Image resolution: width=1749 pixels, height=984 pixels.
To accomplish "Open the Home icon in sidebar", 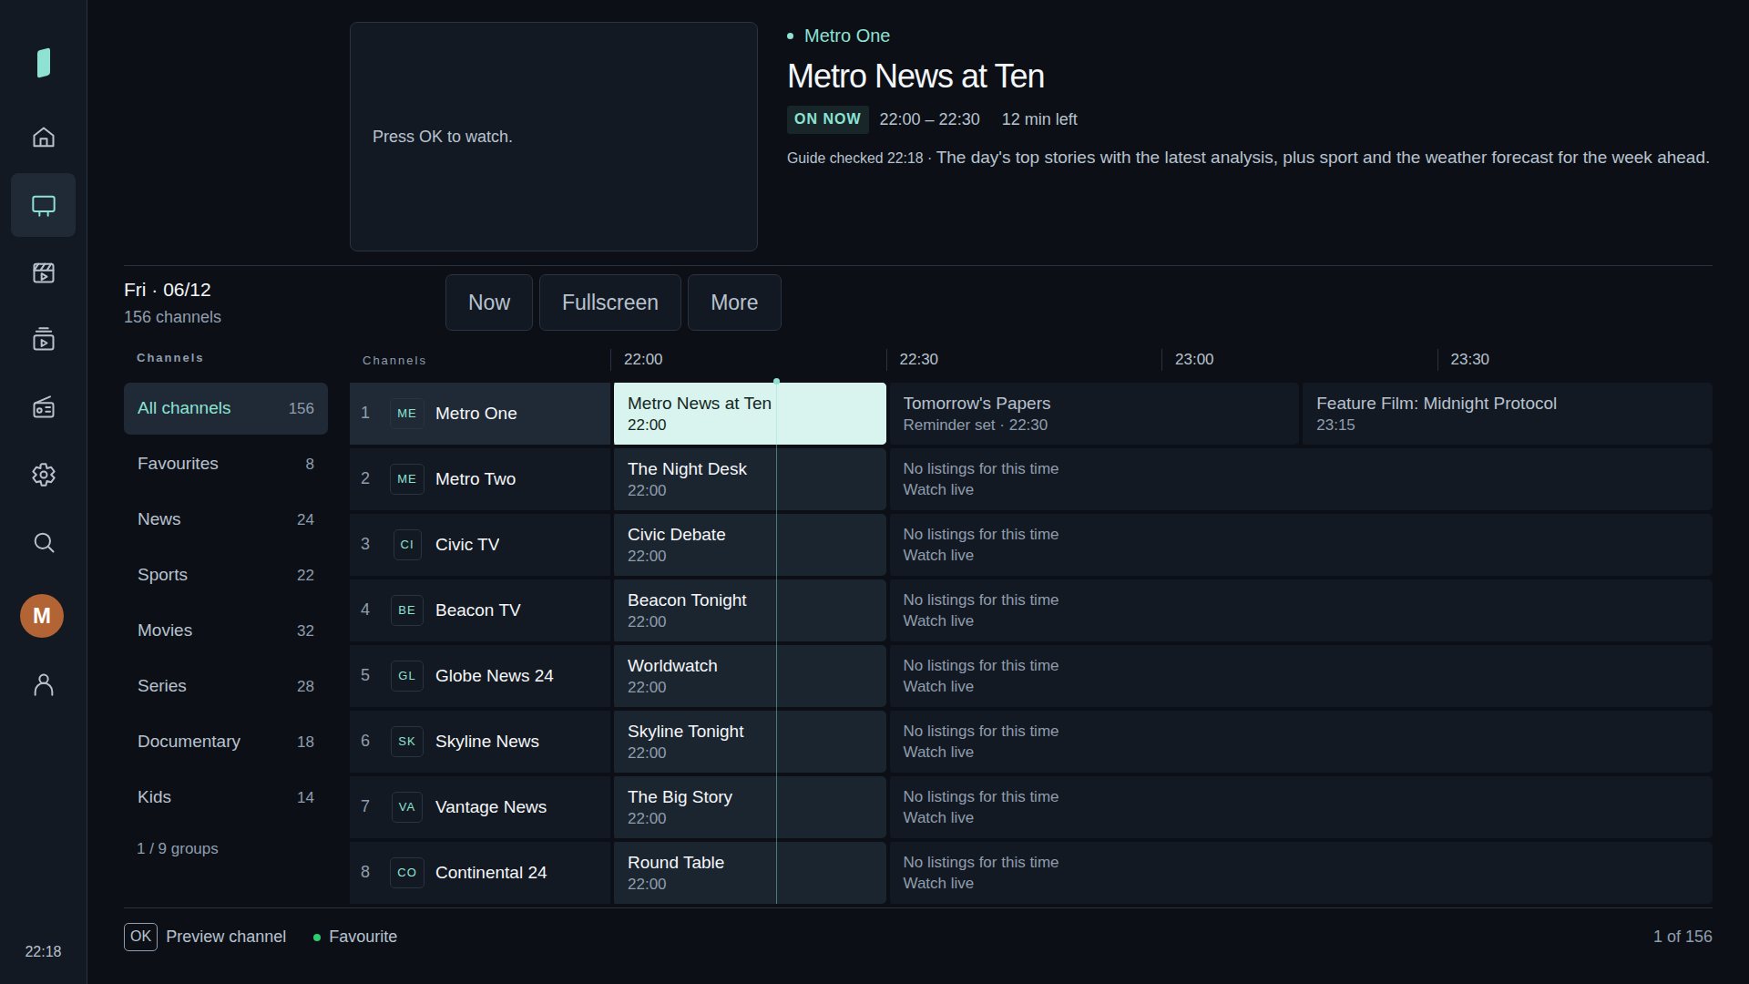I will tap(43, 138).
